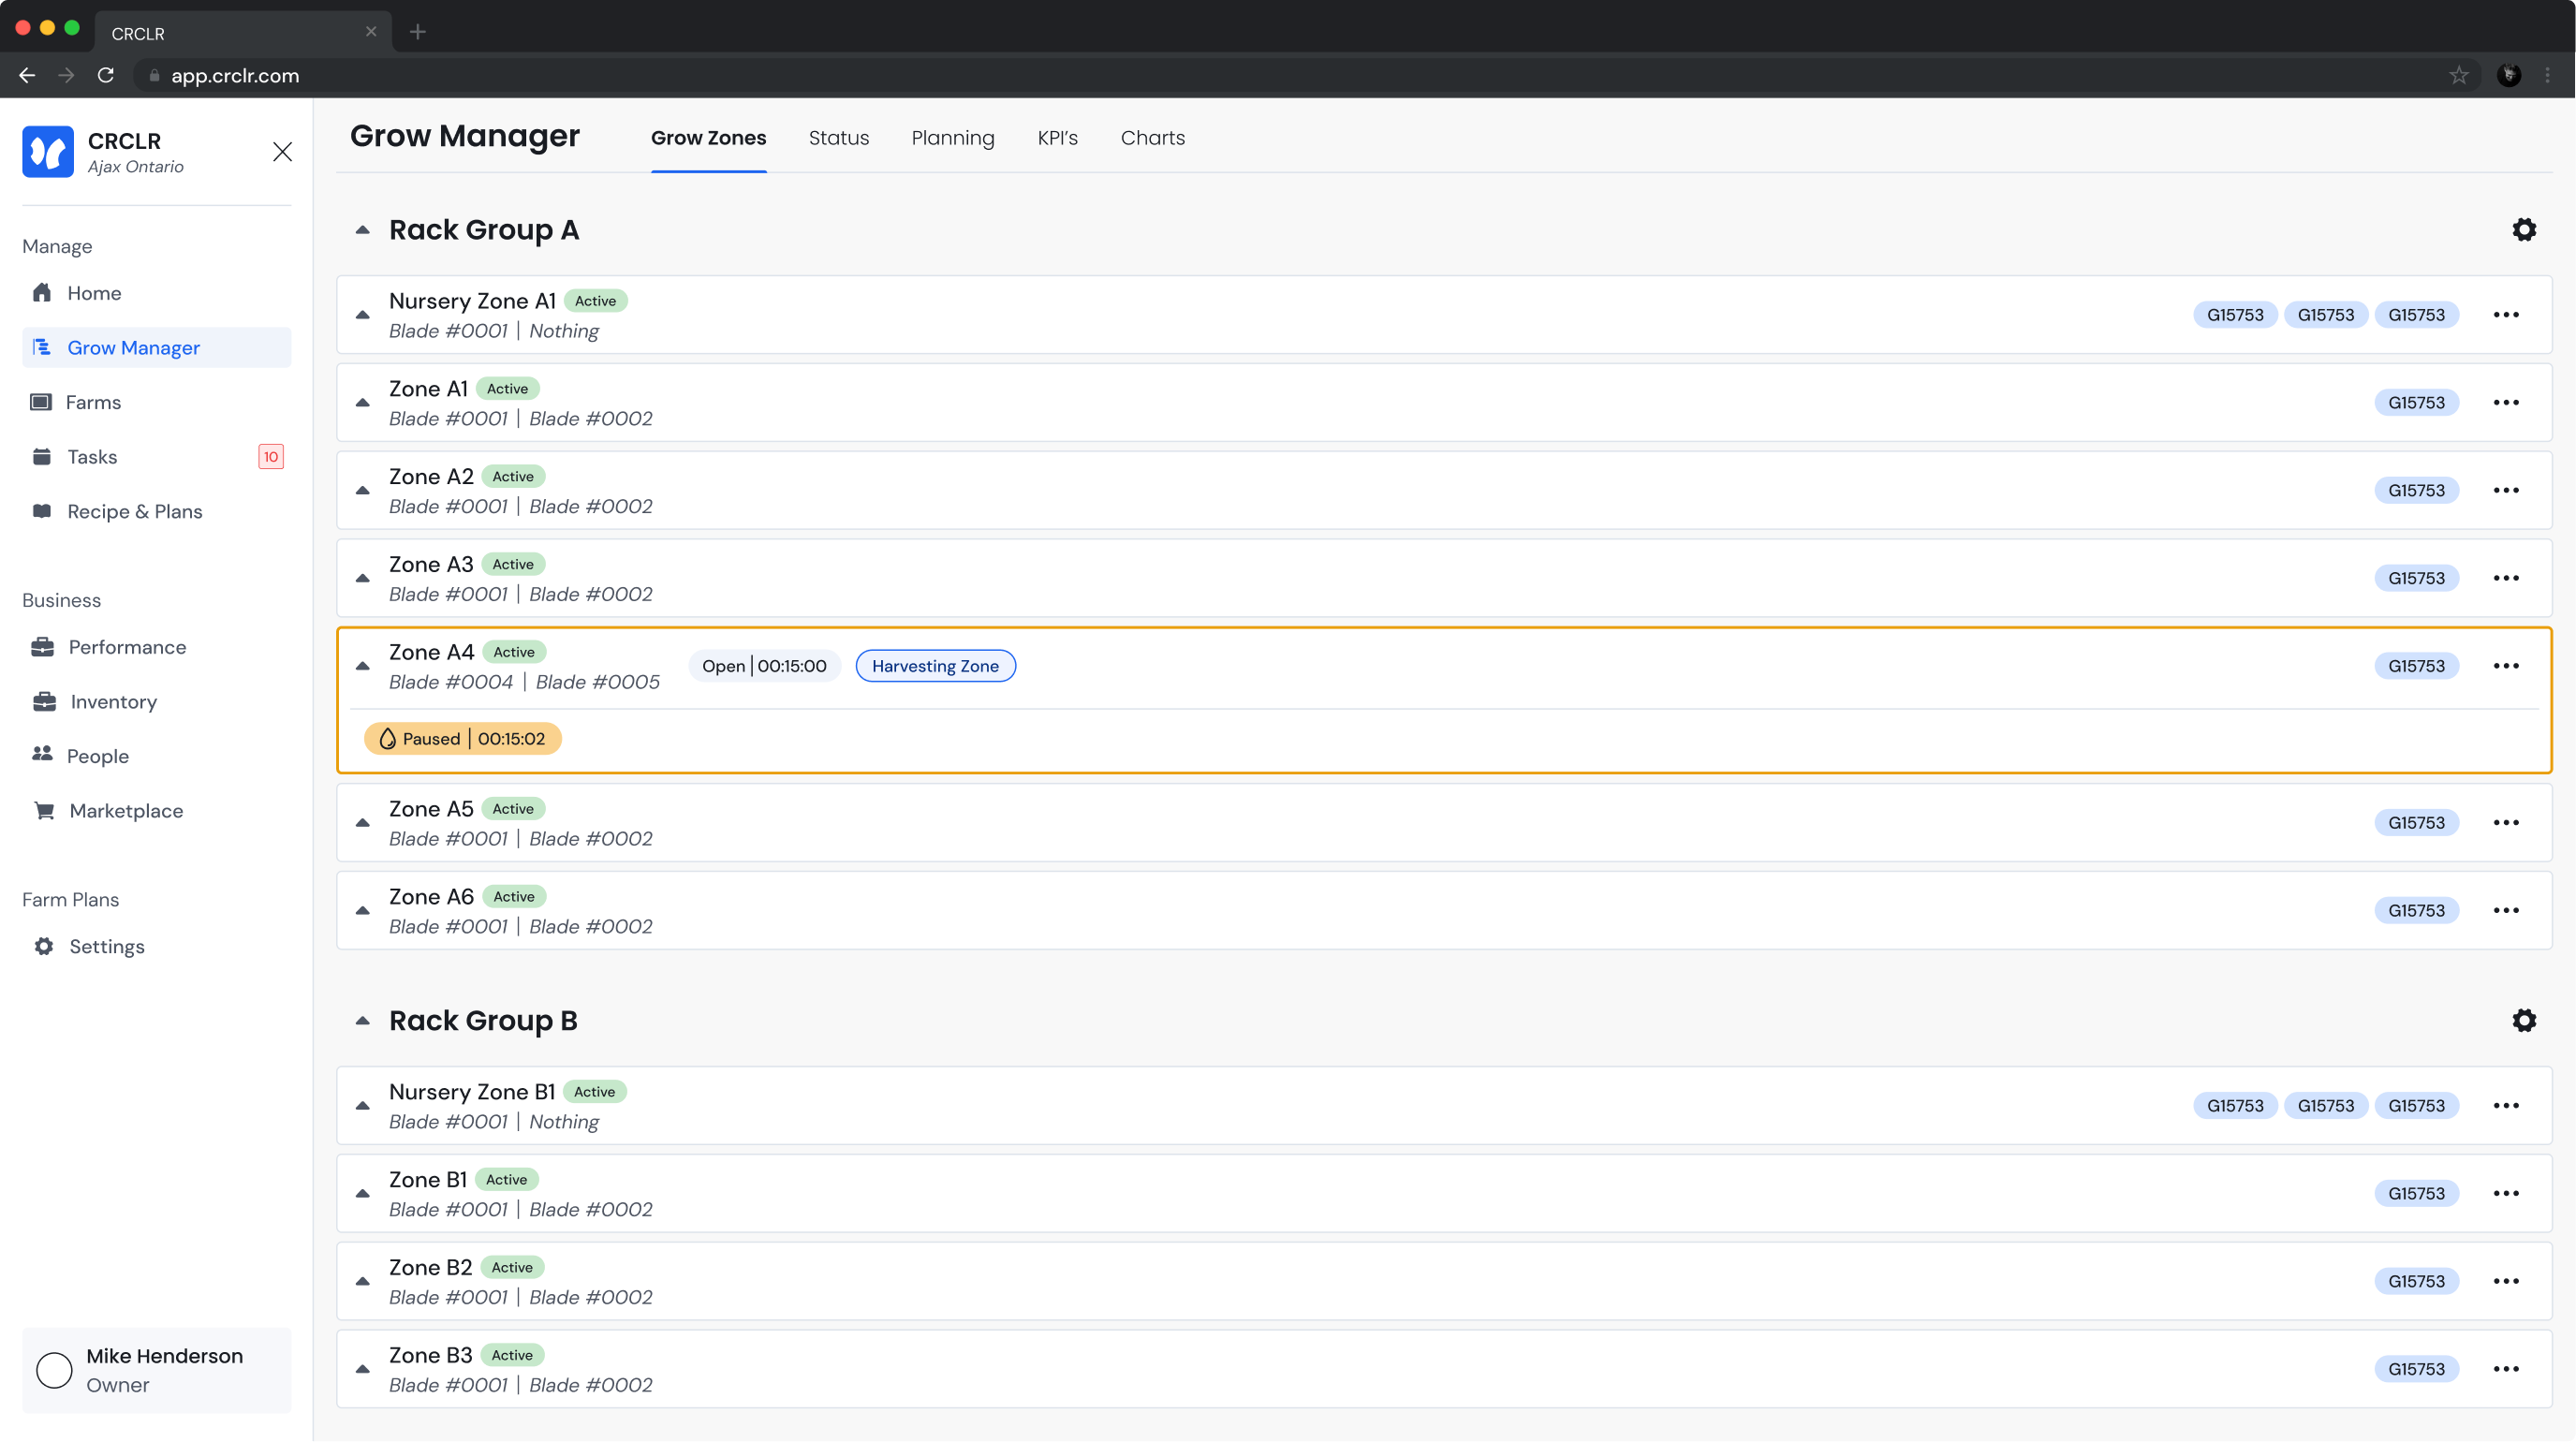
Task: Switch to the Planning tab
Action: pyautogui.click(x=952, y=138)
